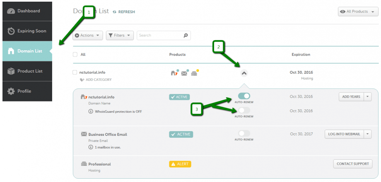Click the hosting server icon in products column

tap(194, 73)
